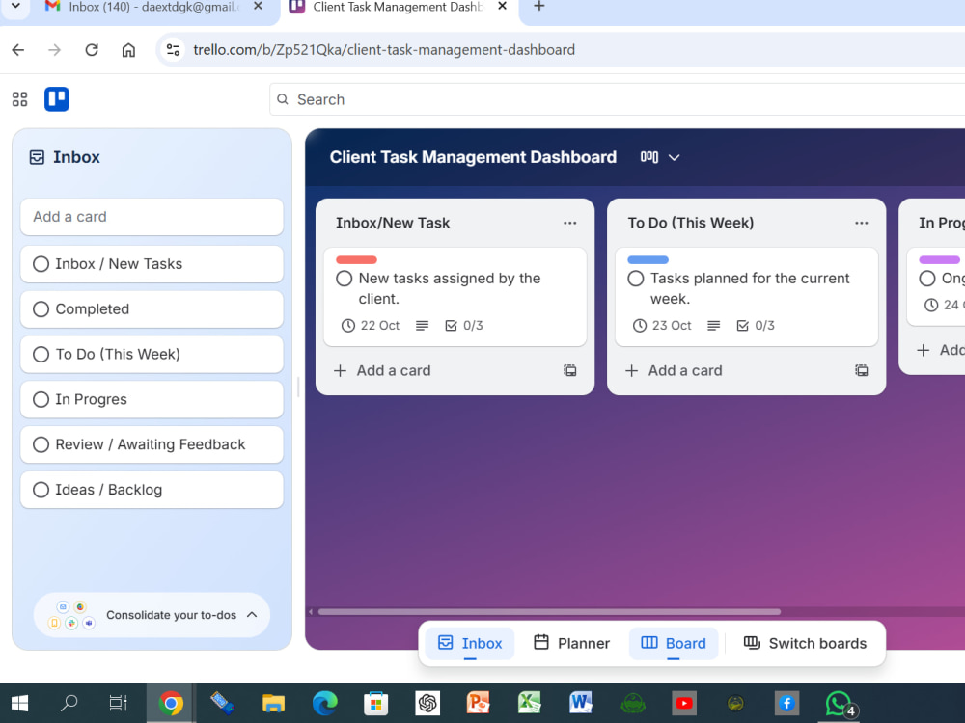Click the browser address bar URL
This screenshot has width=965, height=723.
[x=384, y=50]
